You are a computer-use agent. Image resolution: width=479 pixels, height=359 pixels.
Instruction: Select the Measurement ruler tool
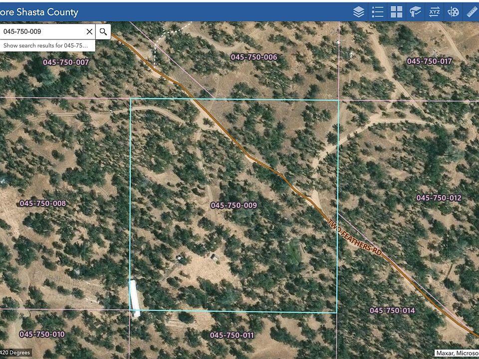(472, 12)
